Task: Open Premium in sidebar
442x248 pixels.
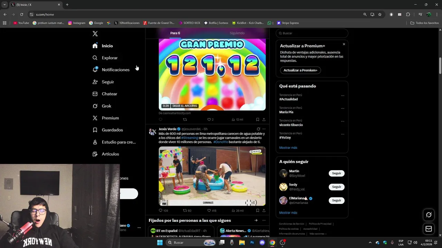Action: coord(106,118)
